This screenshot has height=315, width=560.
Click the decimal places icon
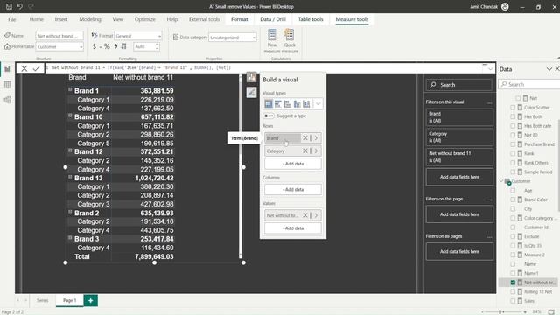[123, 46]
